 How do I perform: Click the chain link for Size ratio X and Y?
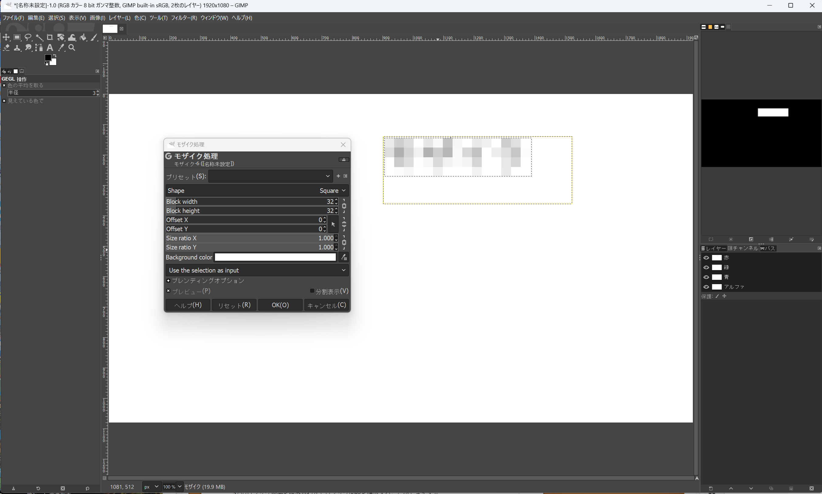coord(344,243)
